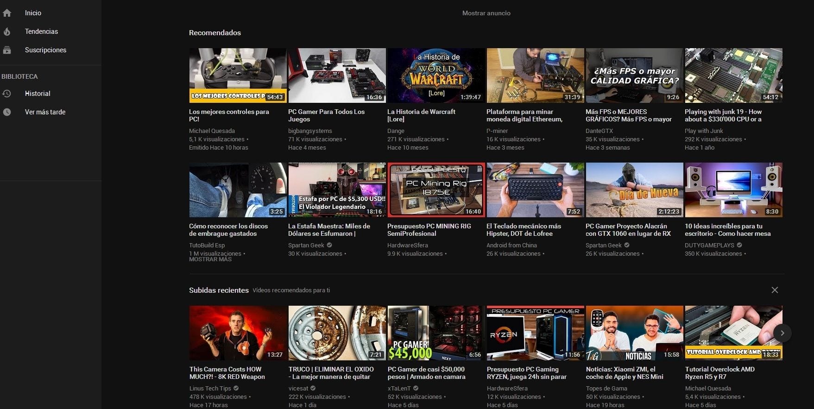Image resolution: width=814 pixels, height=409 pixels.
Task: Open channel Michael Quesada under controles video
Action: tap(212, 131)
